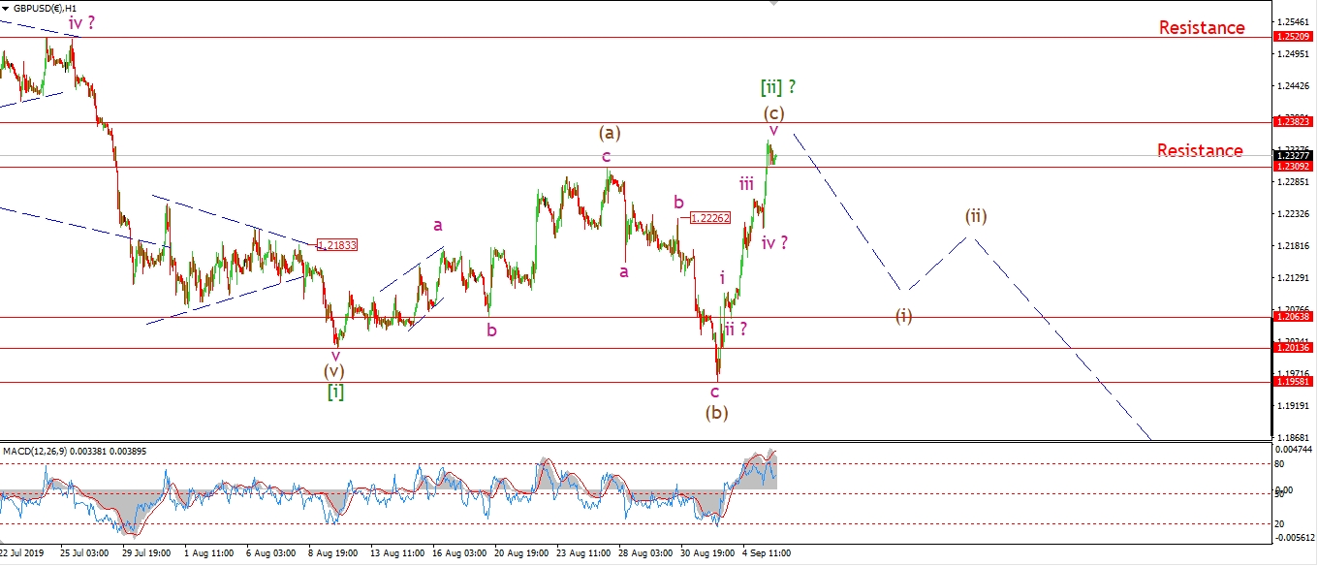Viewport: 1318px width, 566px height.
Task: Select the 1.23092 price tag on axis
Action: [1294, 166]
